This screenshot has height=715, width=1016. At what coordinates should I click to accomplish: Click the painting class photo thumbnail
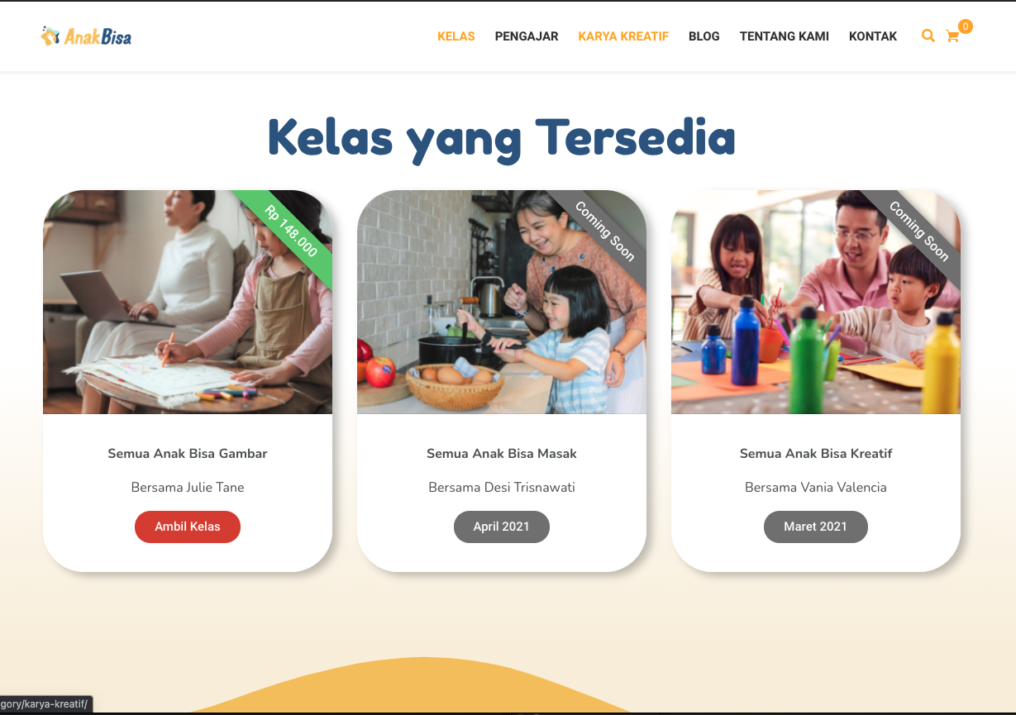816,302
